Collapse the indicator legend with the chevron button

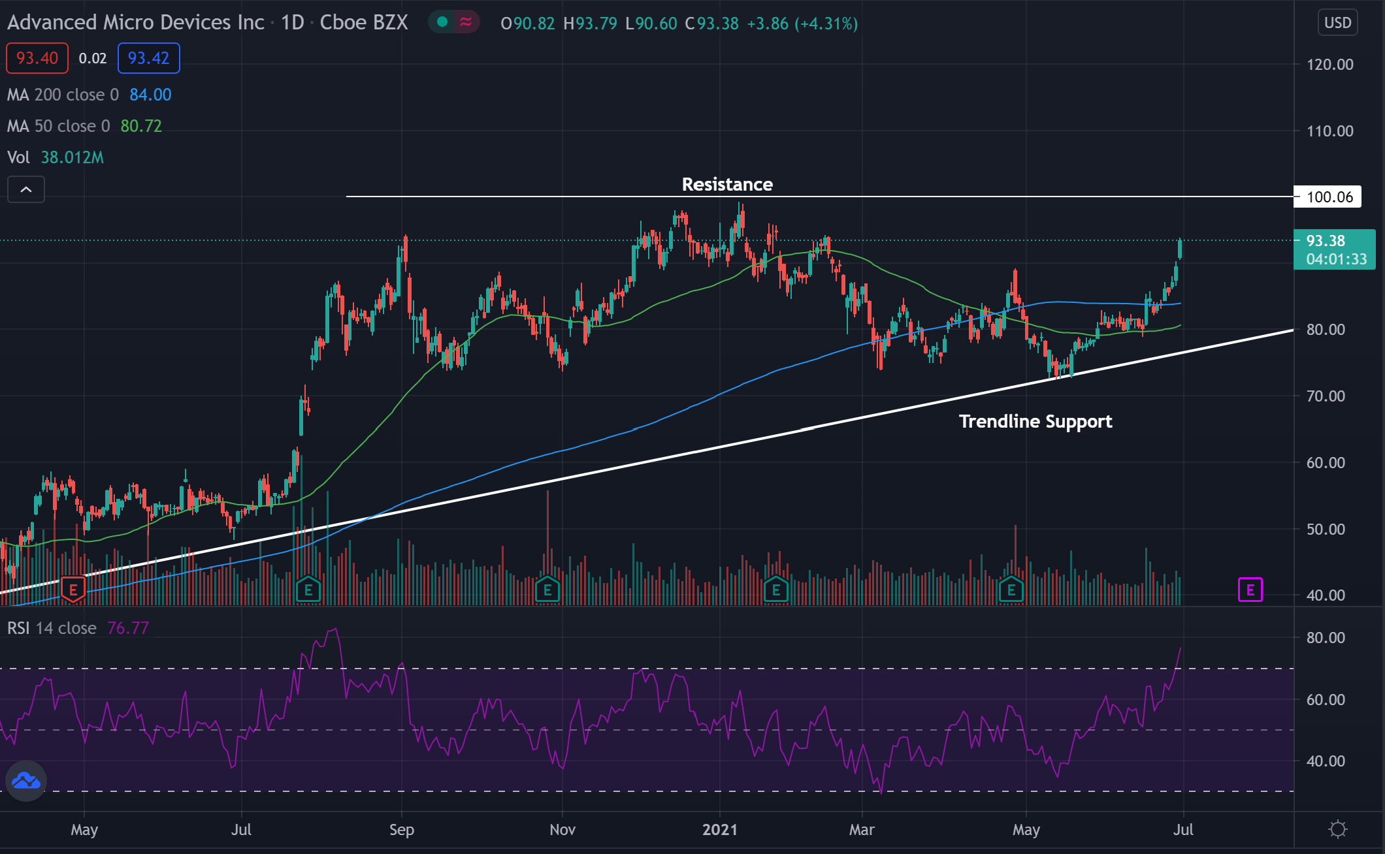tap(26, 189)
